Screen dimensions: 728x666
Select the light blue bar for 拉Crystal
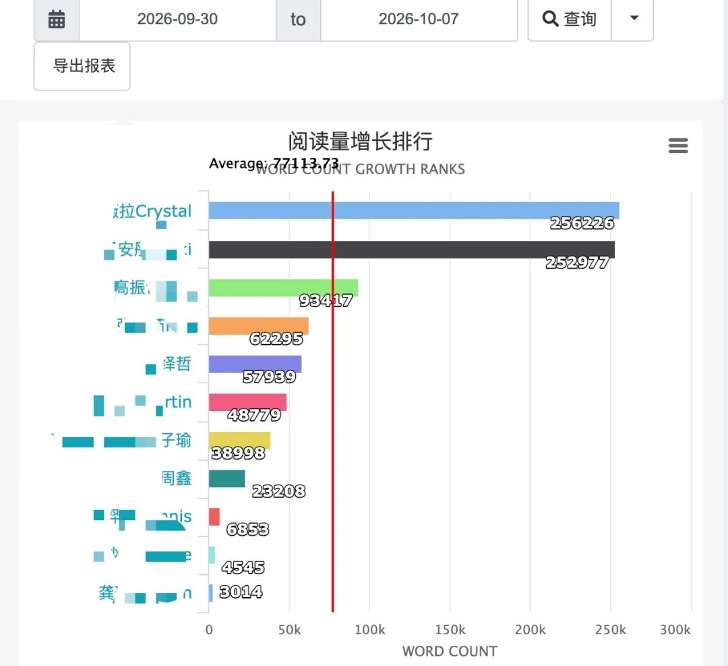point(414,211)
